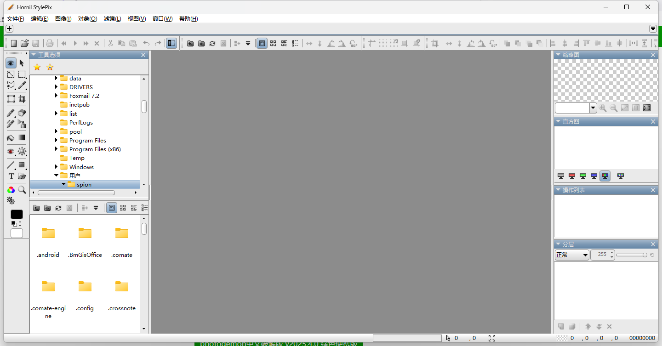Click the white background color swatch
662x346 pixels.
pos(17,233)
